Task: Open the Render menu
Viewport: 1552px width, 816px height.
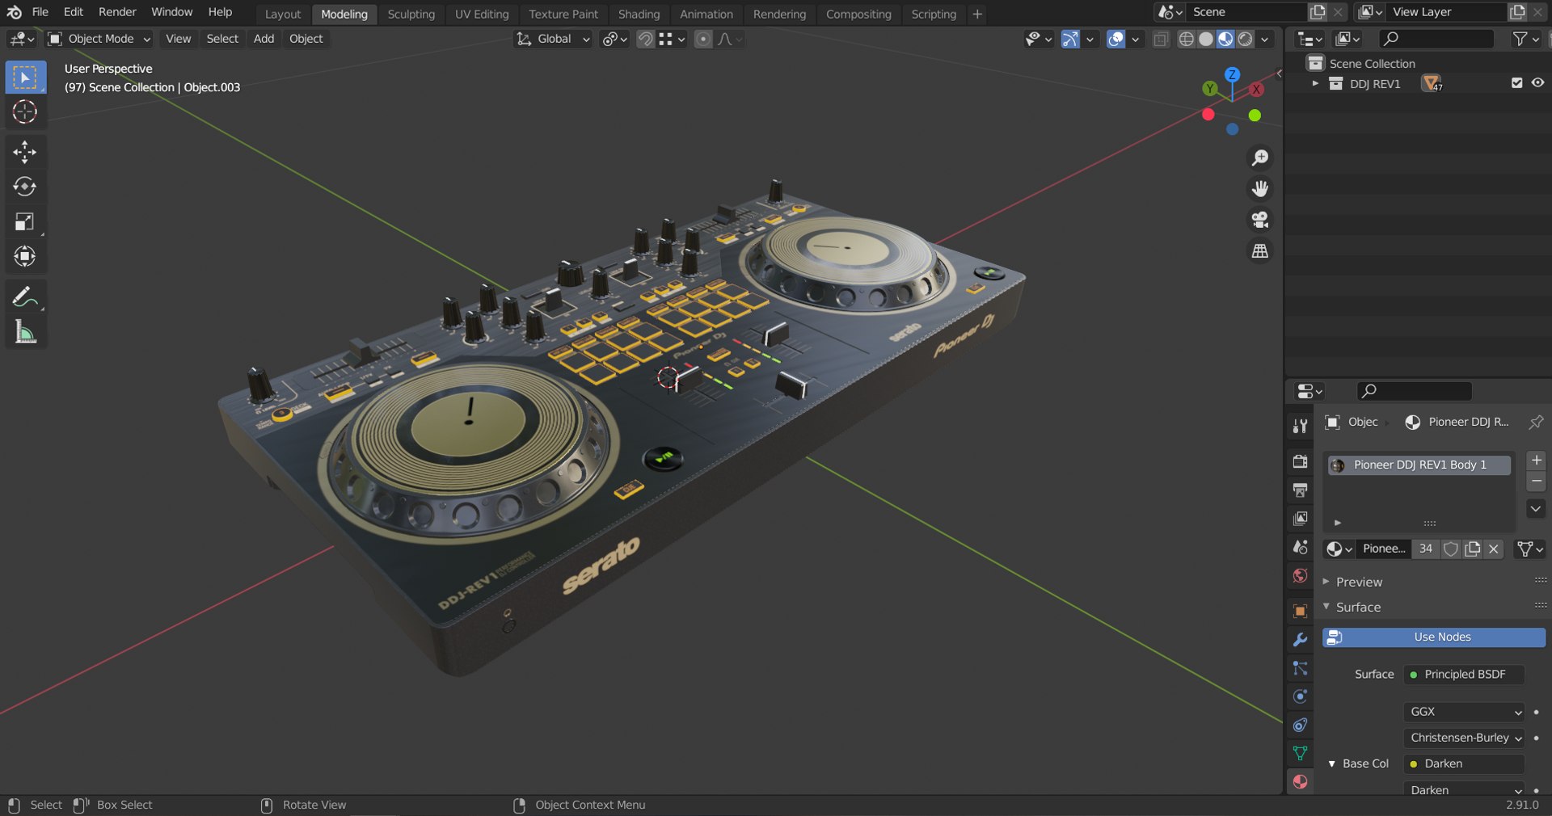Action: click(x=117, y=12)
